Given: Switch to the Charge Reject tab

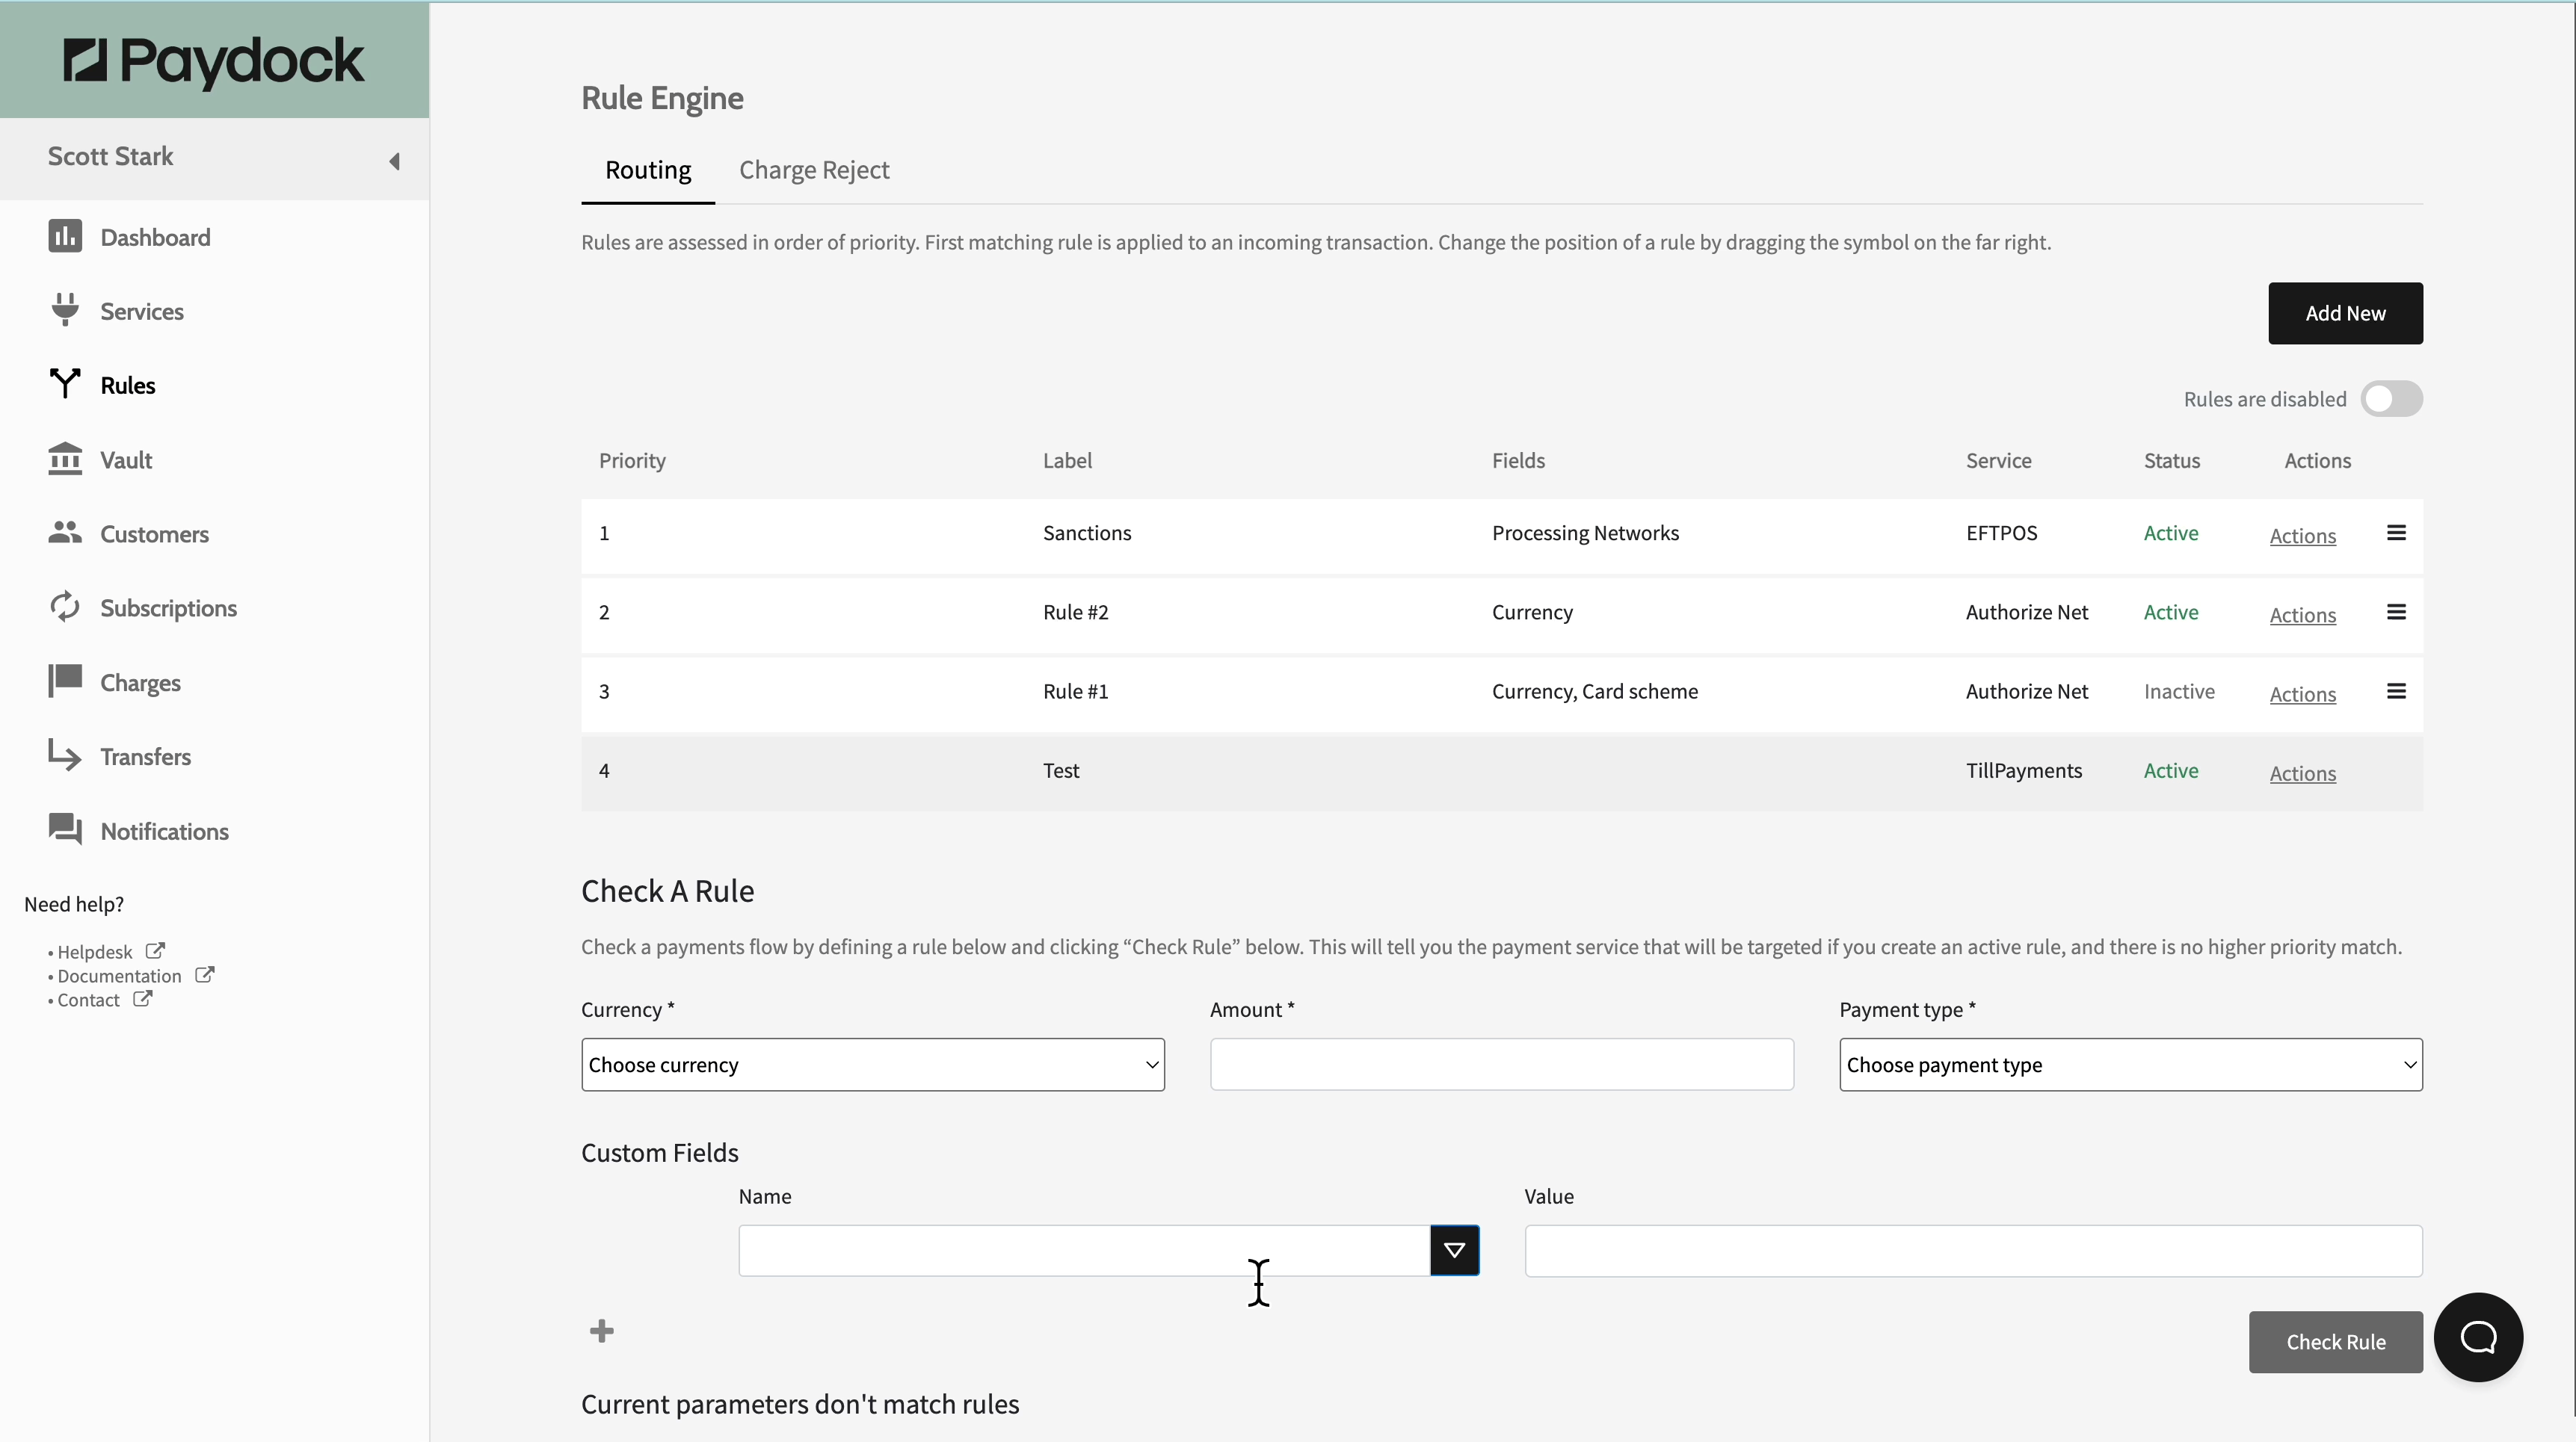Looking at the screenshot, I should click(x=813, y=170).
